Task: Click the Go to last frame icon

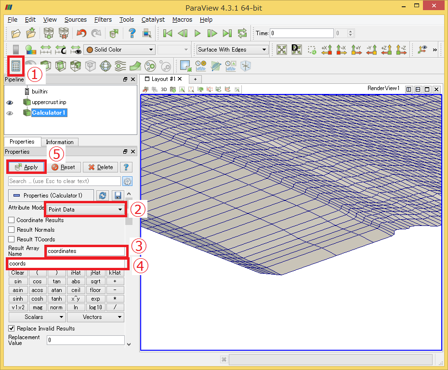Action: (227, 33)
